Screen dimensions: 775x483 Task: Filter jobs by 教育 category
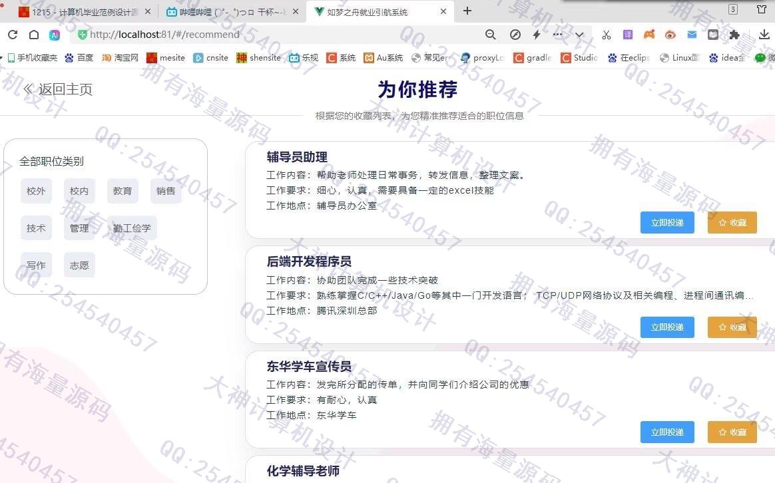[123, 191]
